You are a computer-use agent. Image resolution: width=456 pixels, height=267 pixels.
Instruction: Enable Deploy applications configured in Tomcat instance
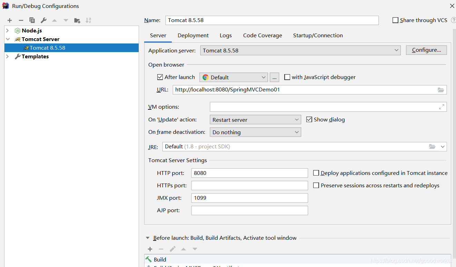pyautogui.click(x=316, y=173)
